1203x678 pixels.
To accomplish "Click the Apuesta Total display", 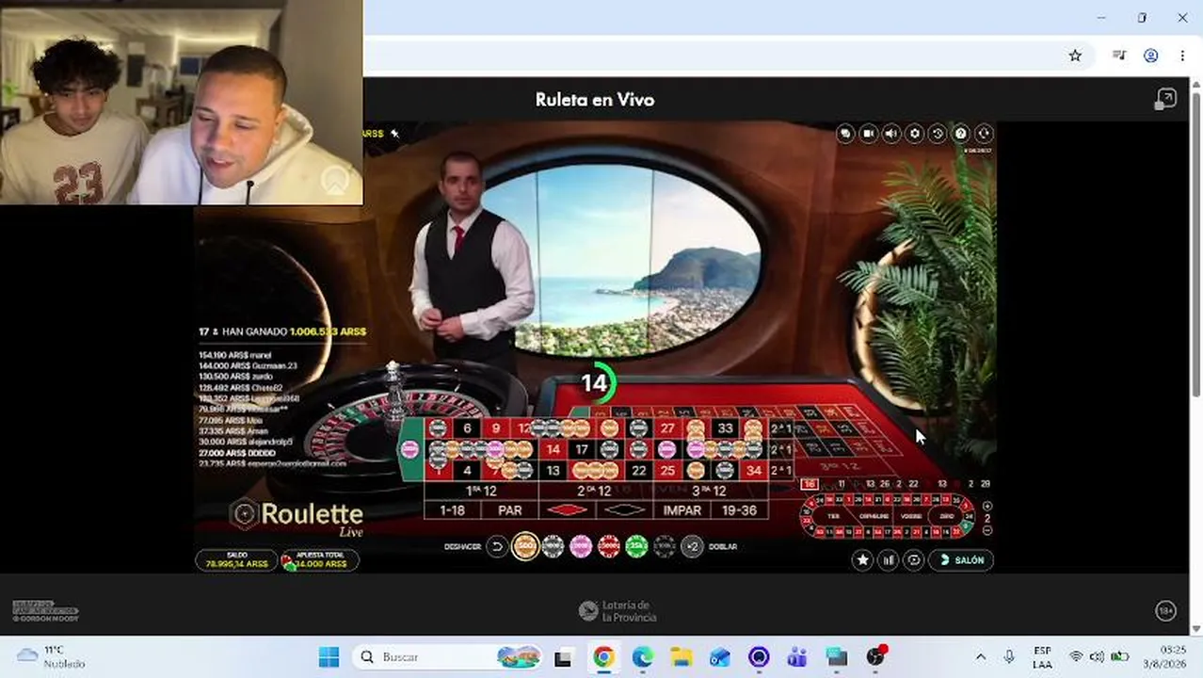I will pos(320,560).
